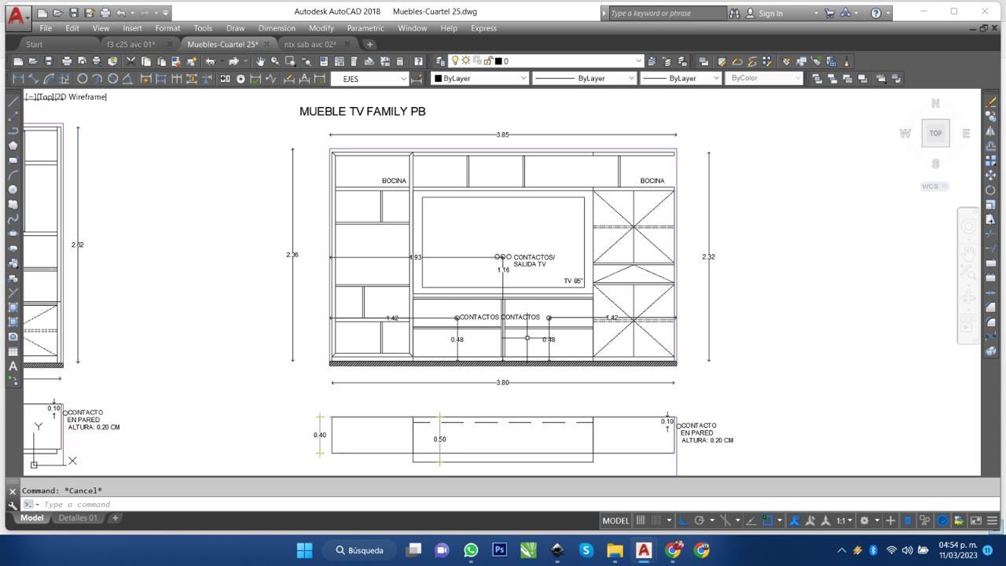Click the Save diskette icon in standard toolbar

pyautogui.click(x=49, y=61)
